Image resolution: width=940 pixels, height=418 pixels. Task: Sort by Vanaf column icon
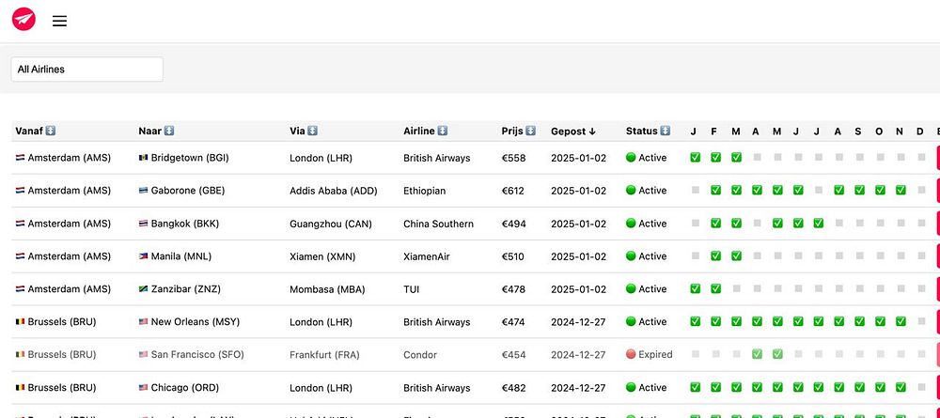click(51, 132)
